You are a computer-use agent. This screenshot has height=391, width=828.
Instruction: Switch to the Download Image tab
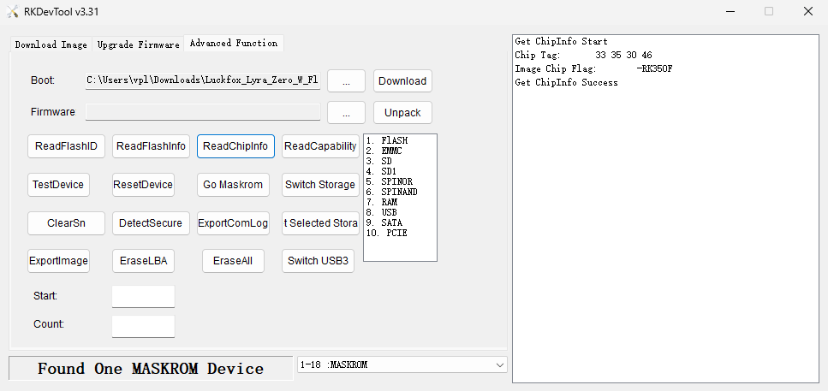pos(51,44)
